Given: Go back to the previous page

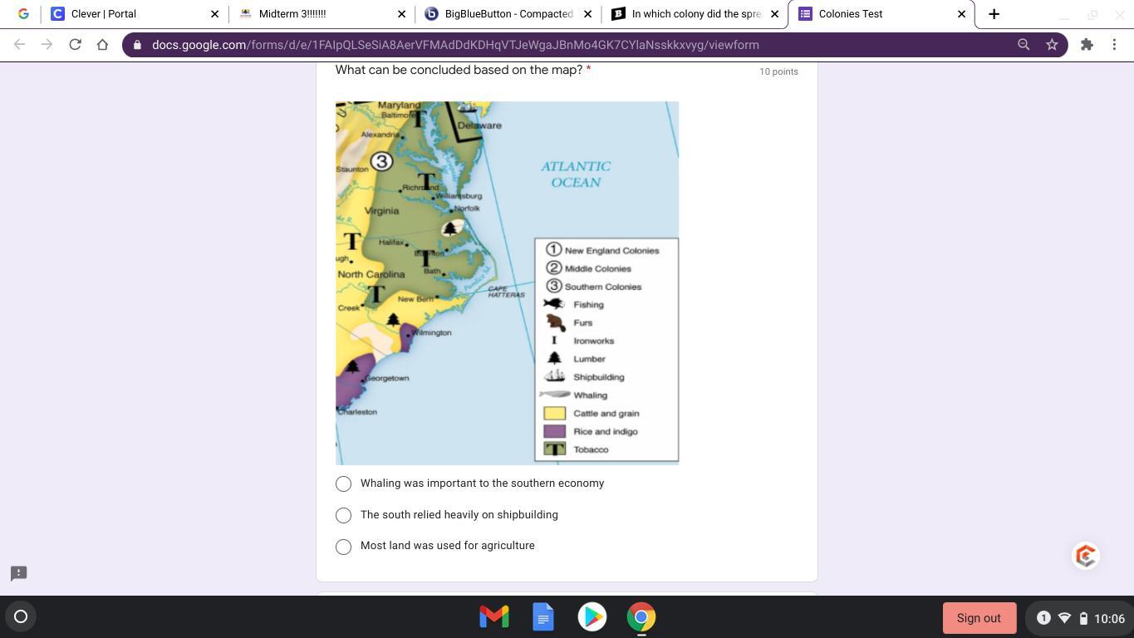Looking at the screenshot, I should coord(20,45).
